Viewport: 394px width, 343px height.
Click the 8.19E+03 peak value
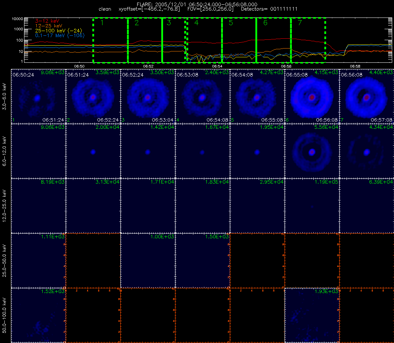[x=53, y=182]
